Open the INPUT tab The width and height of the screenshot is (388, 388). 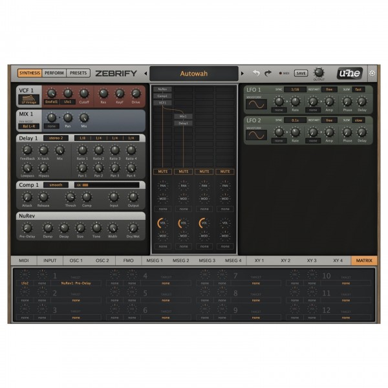(50, 261)
